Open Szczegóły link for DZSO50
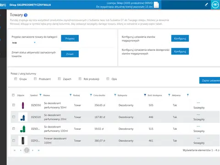 pos(199,108)
